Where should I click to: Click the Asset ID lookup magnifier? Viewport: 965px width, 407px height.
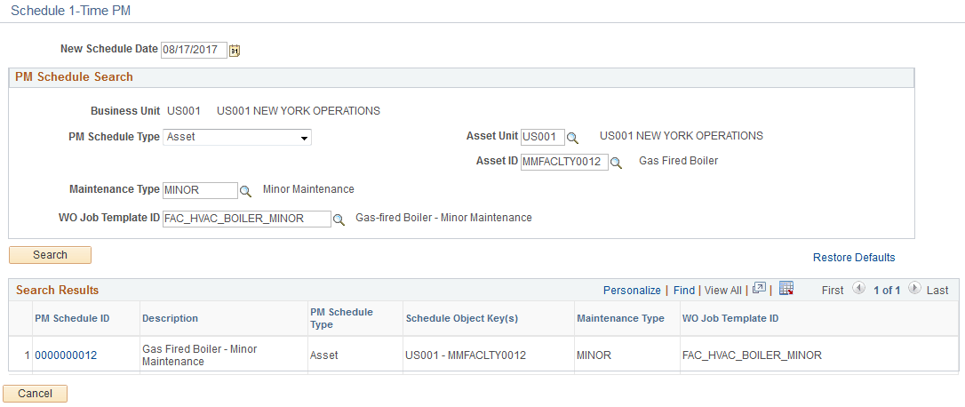point(616,163)
